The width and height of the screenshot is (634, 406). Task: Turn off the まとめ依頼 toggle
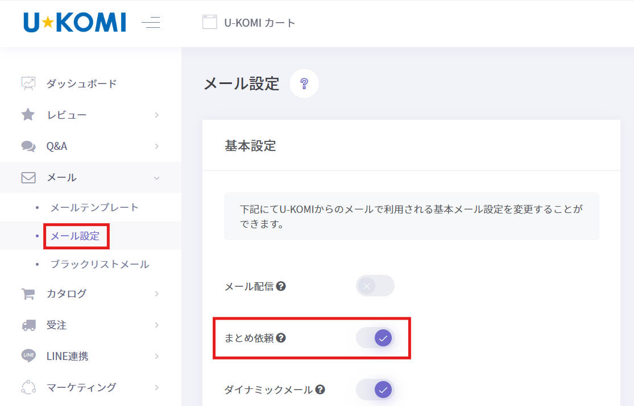pos(375,338)
